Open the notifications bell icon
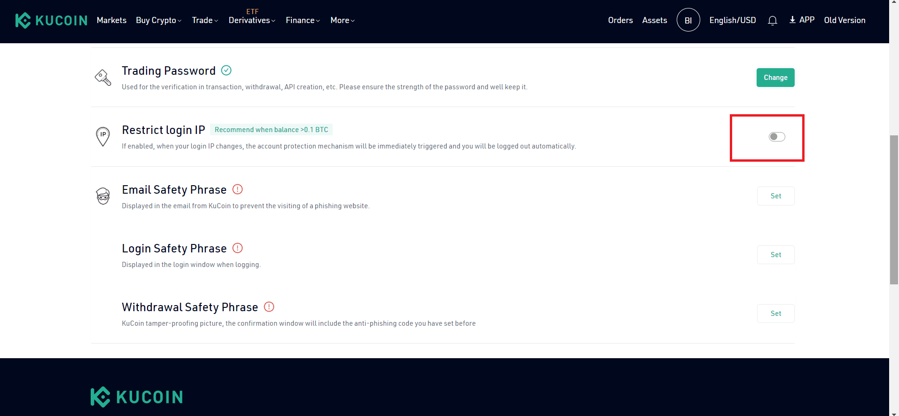The height and width of the screenshot is (416, 899). tap(772, 20)
